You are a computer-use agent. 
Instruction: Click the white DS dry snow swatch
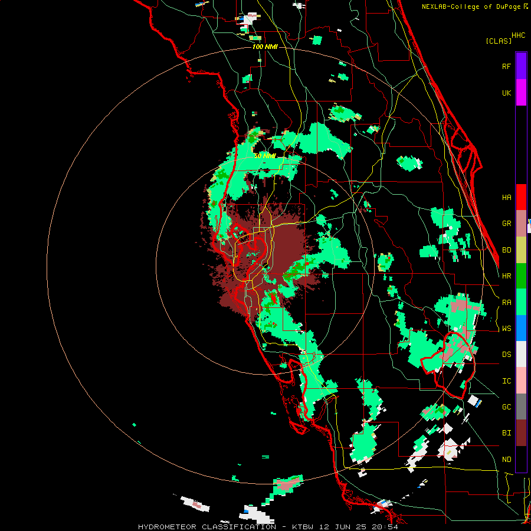(x=521, y=354)
